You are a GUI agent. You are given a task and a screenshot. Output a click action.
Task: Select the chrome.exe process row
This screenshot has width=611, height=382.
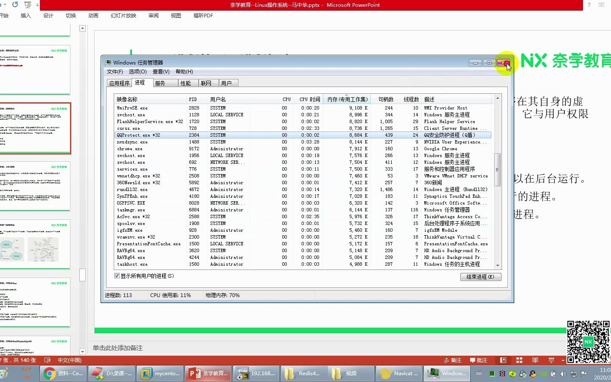click(x=303, y=149)
